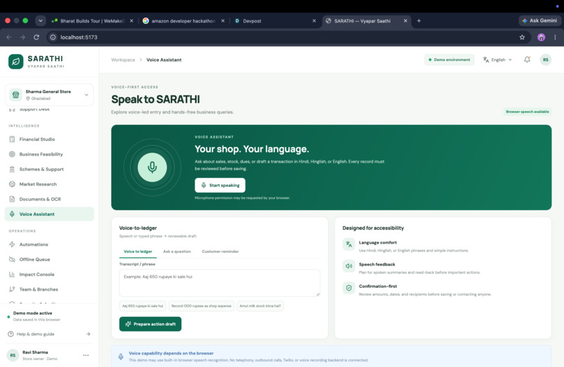Open the Chrome three-dot menu
This screenshot has height=367, width=564.
pyautogui.click(x=555, y=37)
